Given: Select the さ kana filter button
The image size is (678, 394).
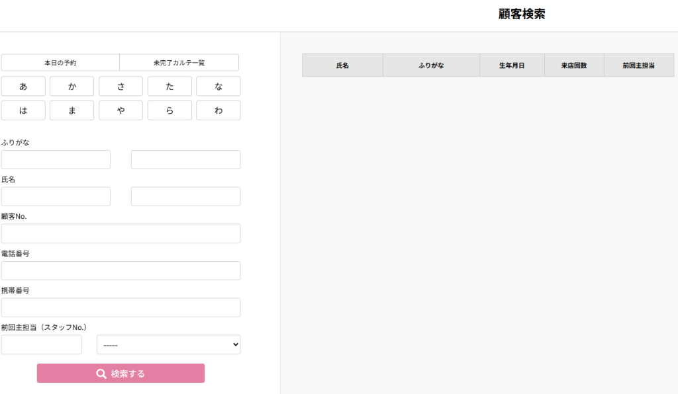Looking at the screenshot, I should pyautogui.click(x=121, y=87).
